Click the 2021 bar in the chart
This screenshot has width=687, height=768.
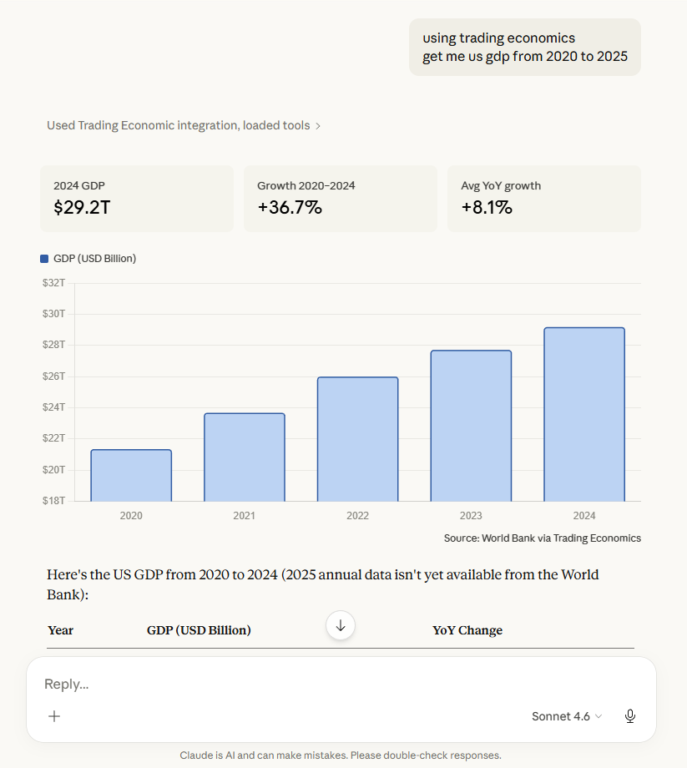(245, 457)
